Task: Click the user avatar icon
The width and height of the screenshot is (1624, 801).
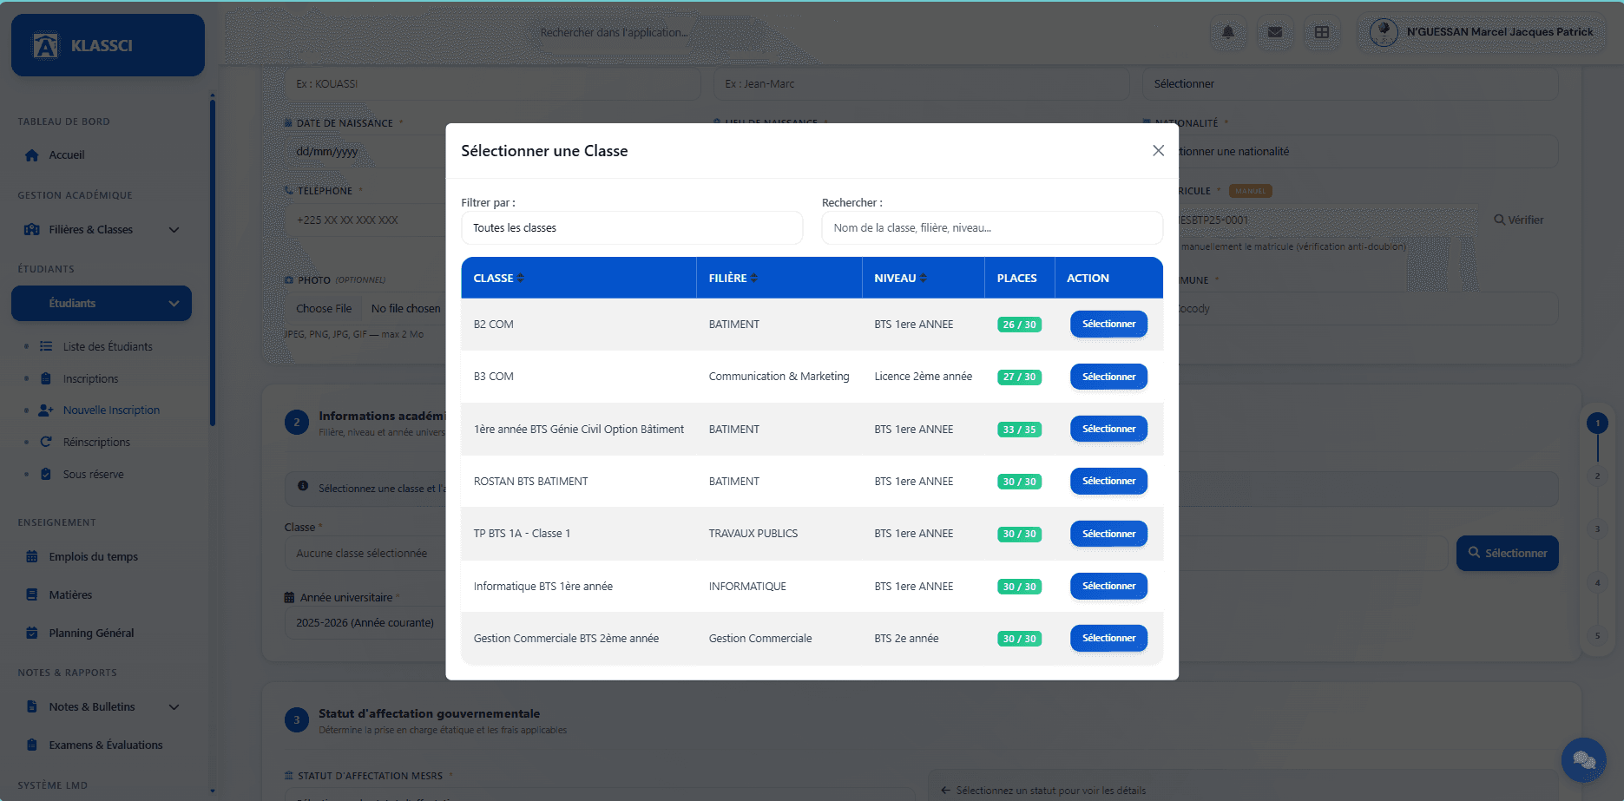Action: [1384, 32]
